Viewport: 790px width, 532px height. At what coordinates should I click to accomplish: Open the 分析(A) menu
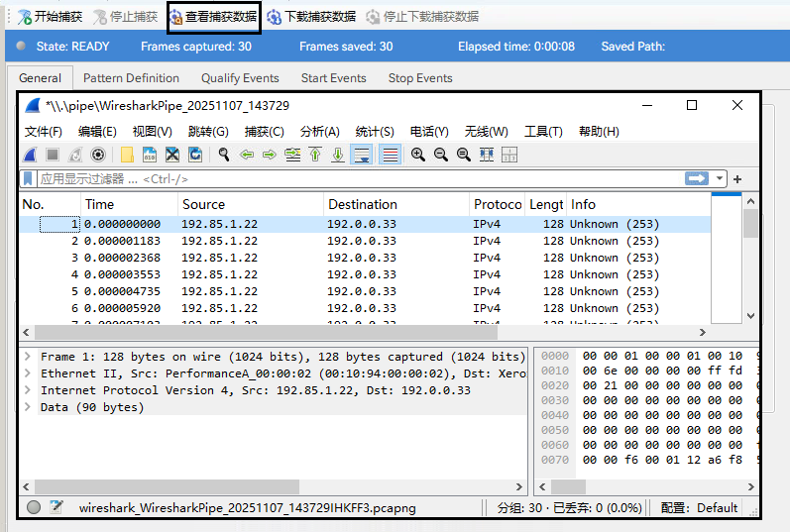319,132
